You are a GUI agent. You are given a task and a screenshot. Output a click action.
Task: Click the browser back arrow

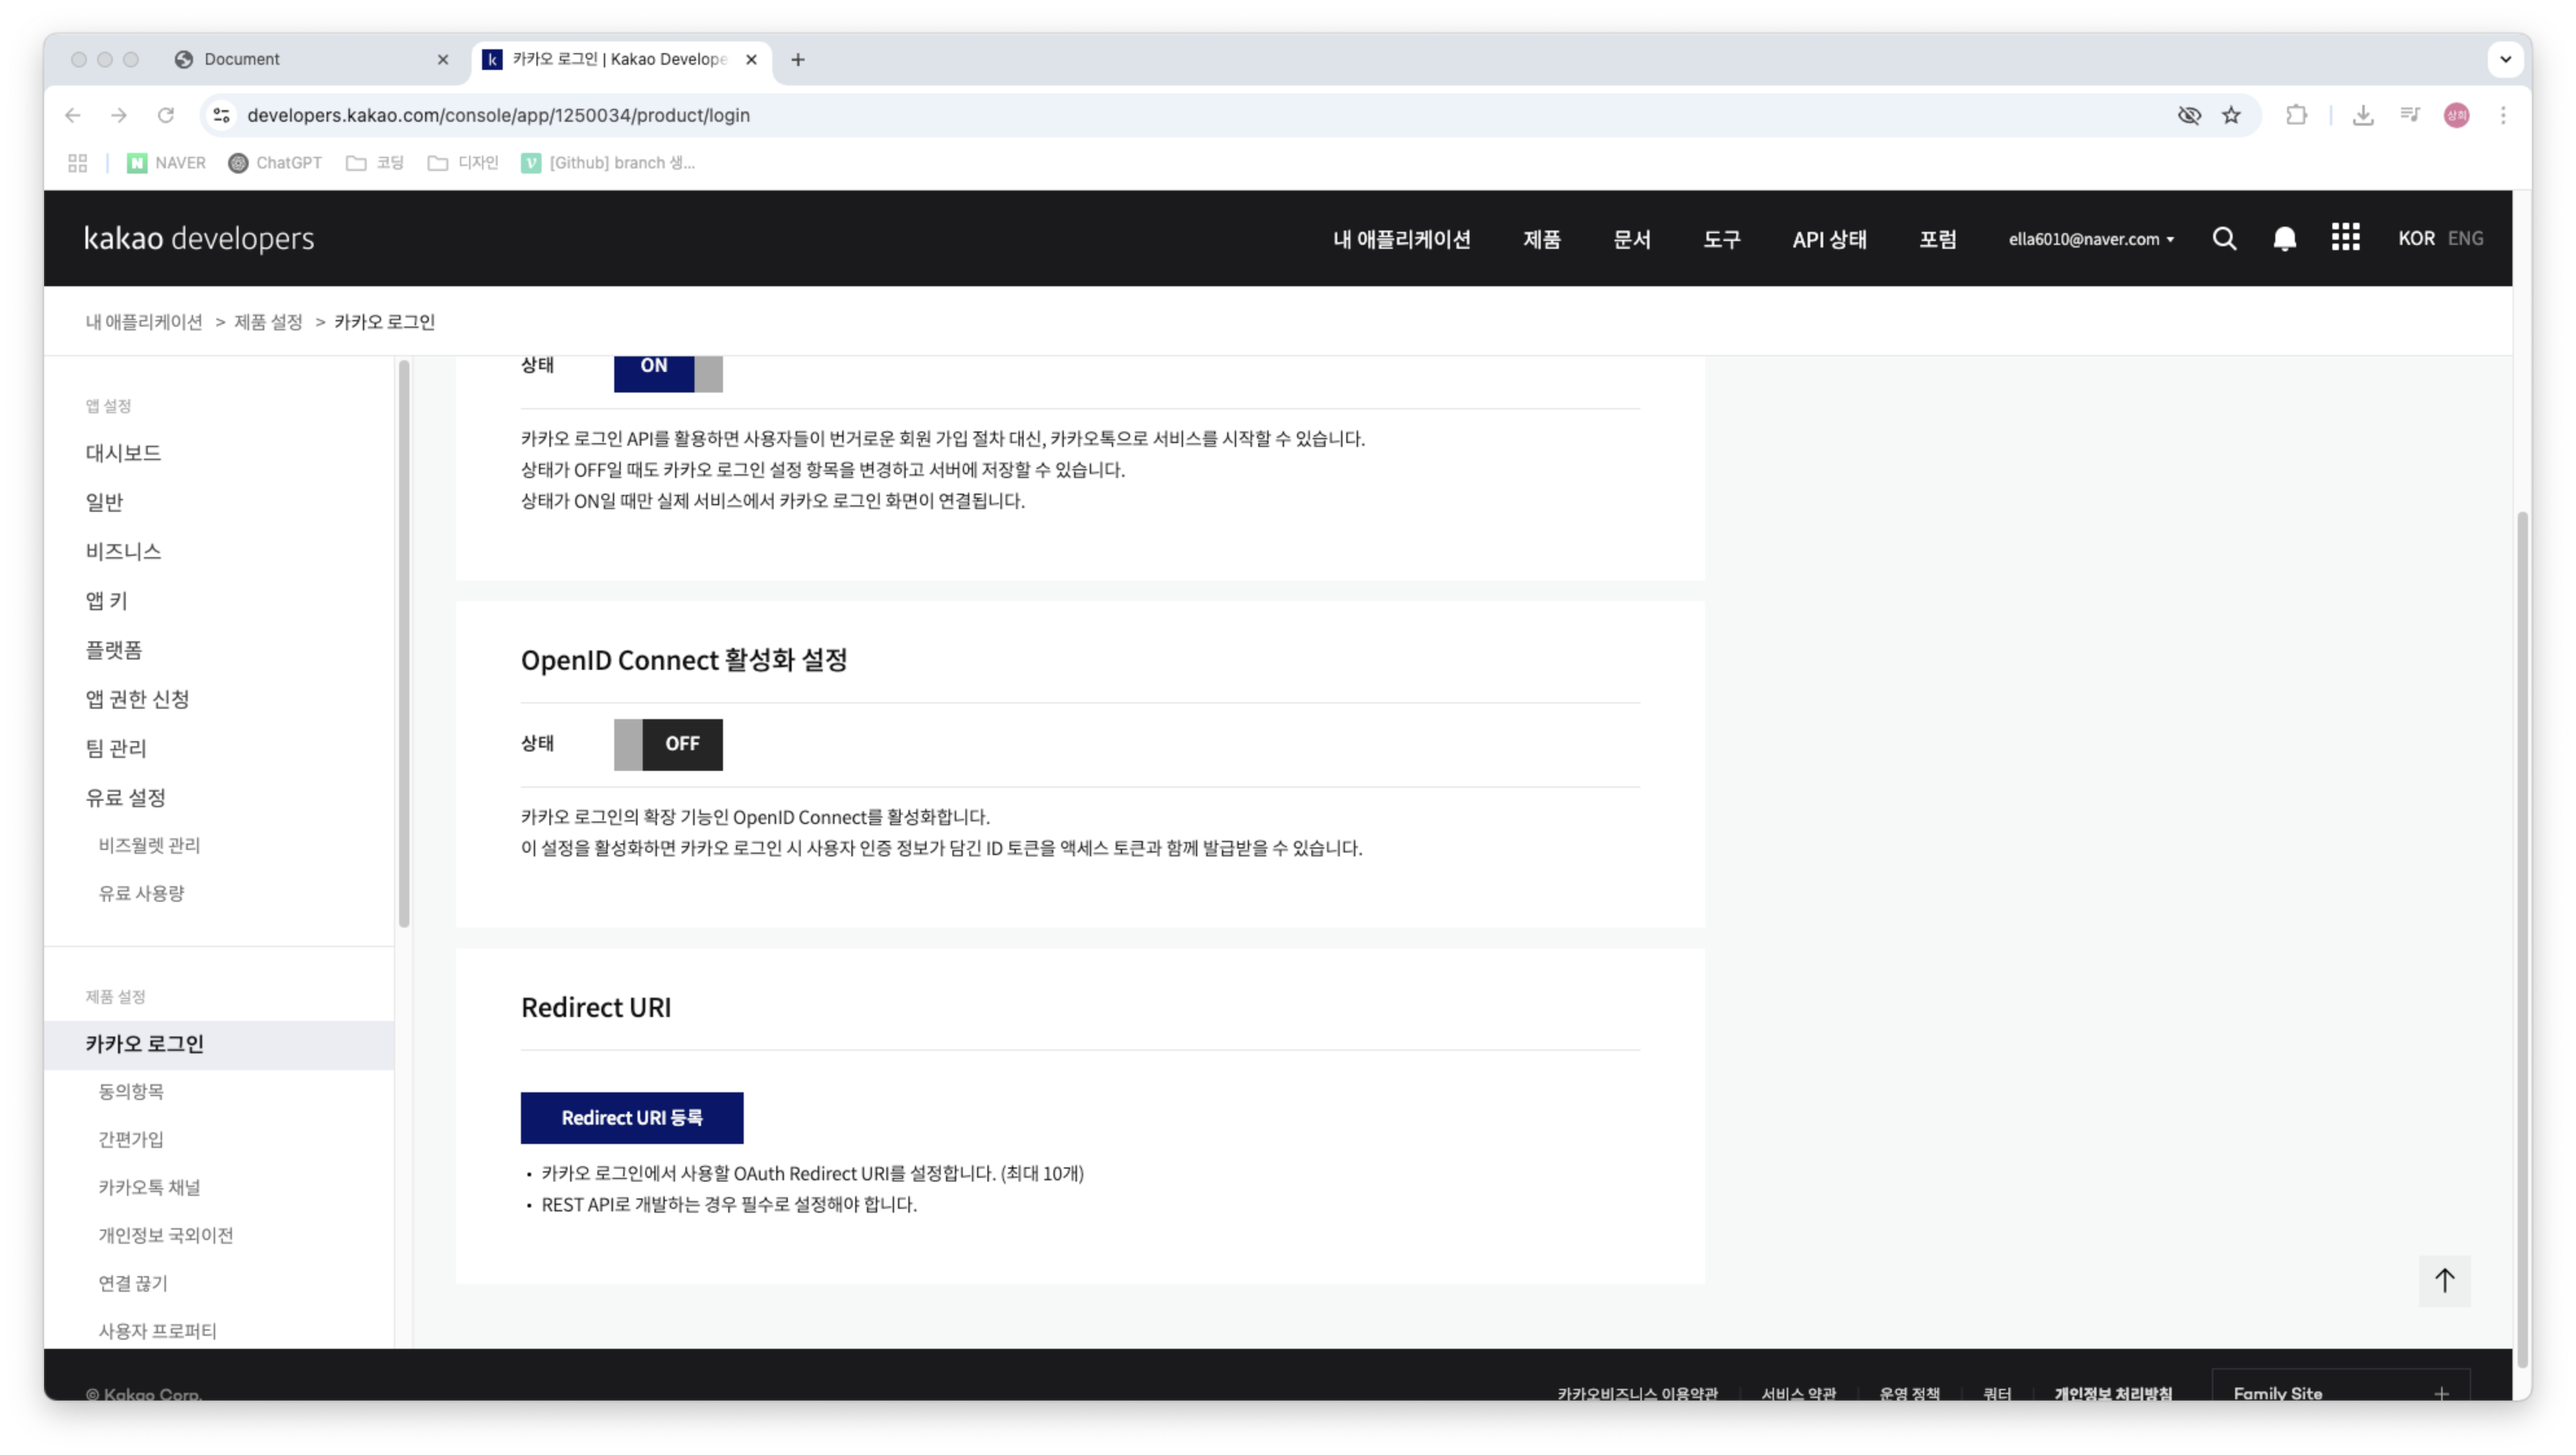(x=72, y=115)
